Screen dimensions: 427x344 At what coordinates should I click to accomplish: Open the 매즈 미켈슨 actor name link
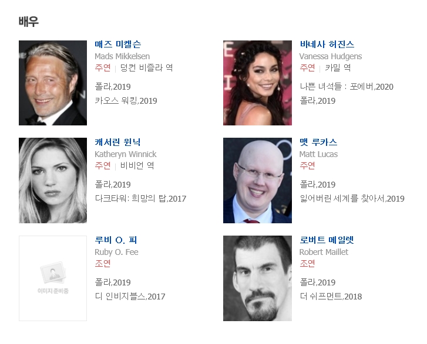tap(117, 45)
